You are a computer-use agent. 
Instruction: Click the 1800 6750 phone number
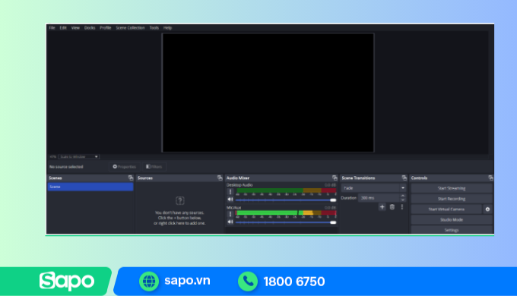tap(294, 282)
